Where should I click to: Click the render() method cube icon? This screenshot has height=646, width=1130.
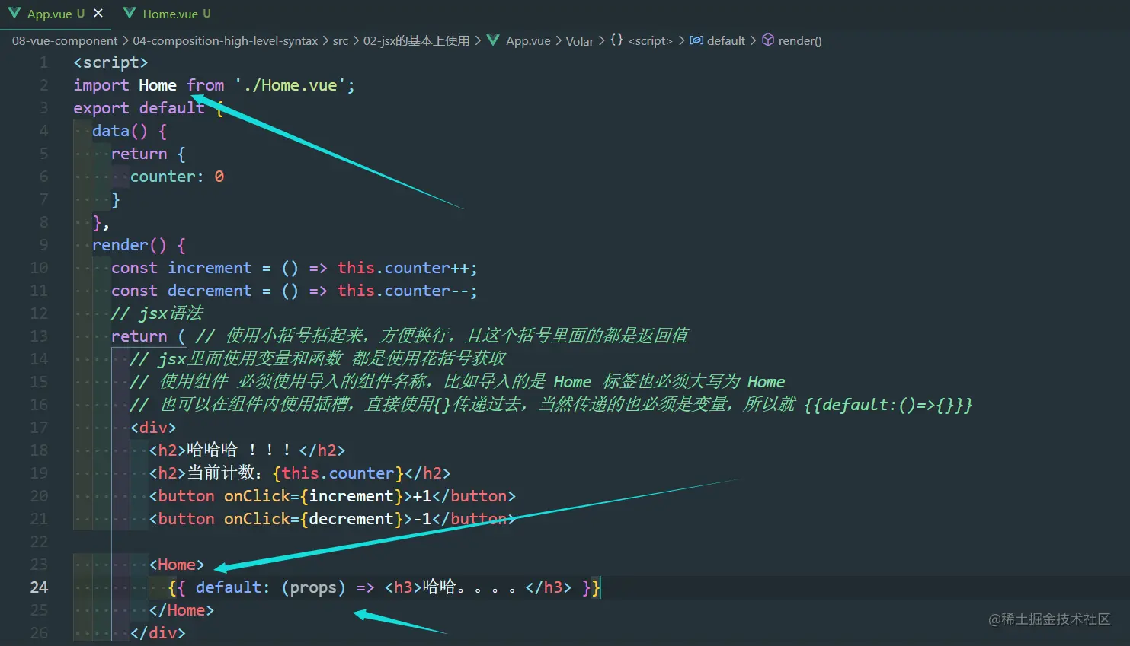(768, 40)
